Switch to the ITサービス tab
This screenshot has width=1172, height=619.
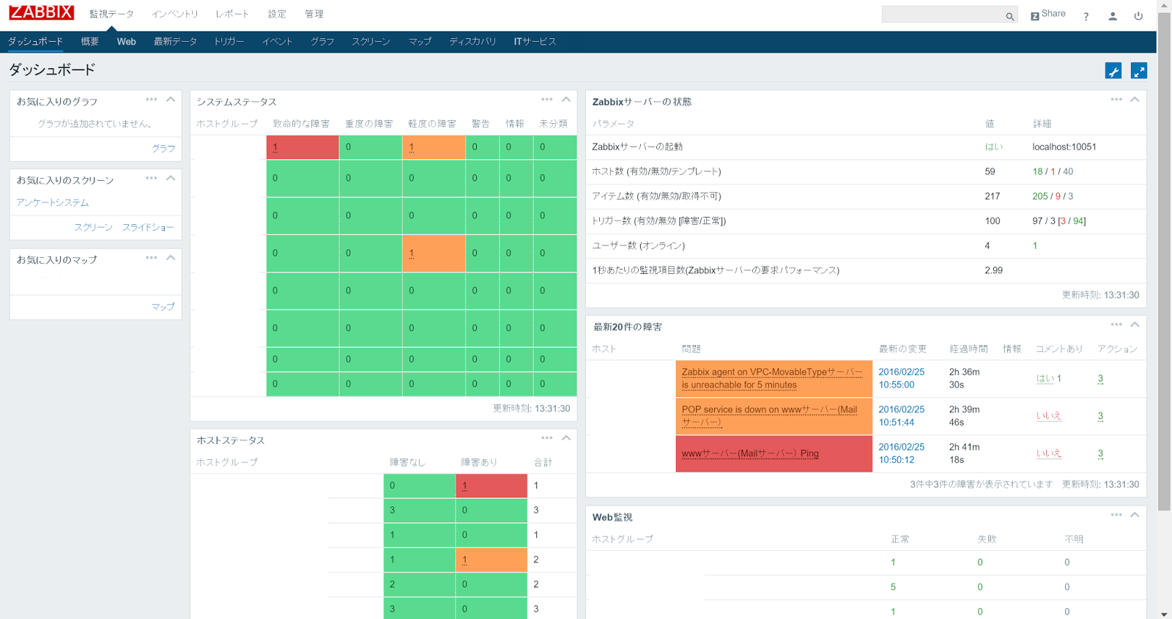point(535,42)
